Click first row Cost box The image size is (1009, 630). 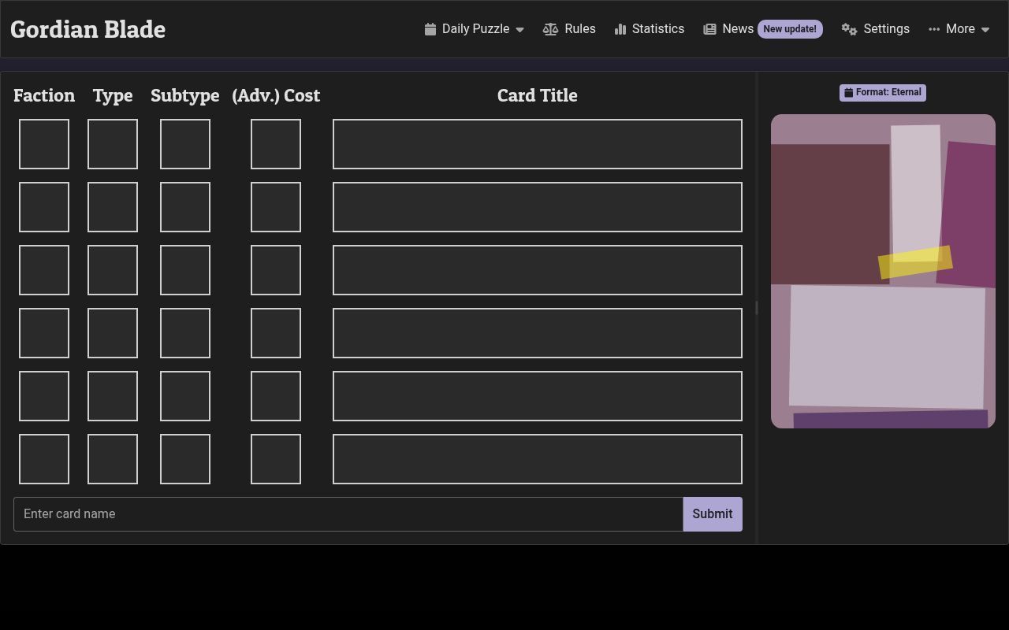tap(276, 144)
